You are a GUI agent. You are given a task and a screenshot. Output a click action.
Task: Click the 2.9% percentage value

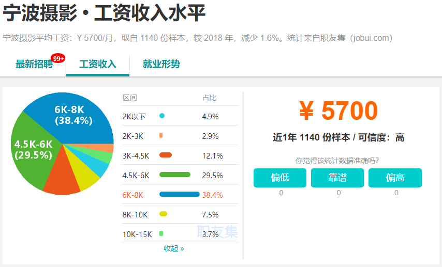(x=210, y=136)
